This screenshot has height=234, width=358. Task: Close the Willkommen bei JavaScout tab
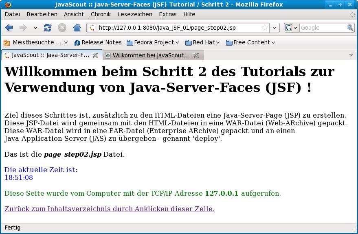pos(196,55)
